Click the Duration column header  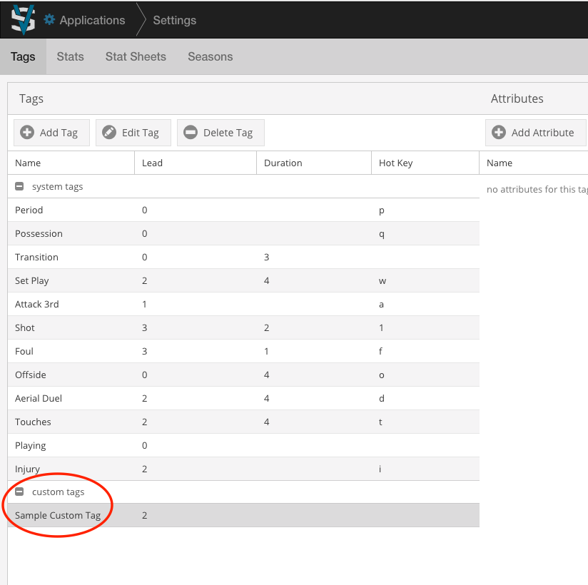(283, 163)
